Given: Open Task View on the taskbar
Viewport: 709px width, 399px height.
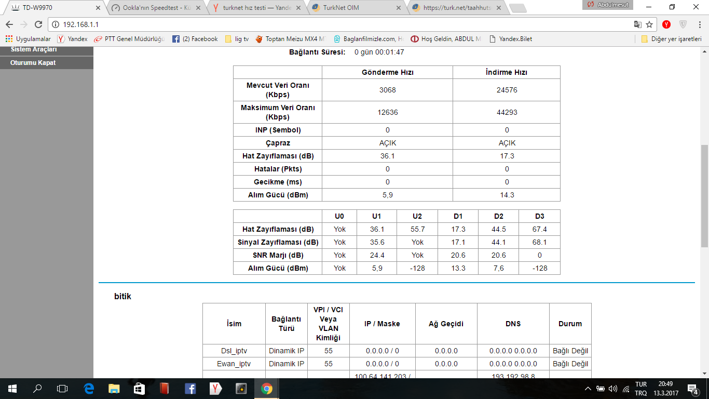Looking at the screenshot, I should pyautogui.click(x=62, y=389).
